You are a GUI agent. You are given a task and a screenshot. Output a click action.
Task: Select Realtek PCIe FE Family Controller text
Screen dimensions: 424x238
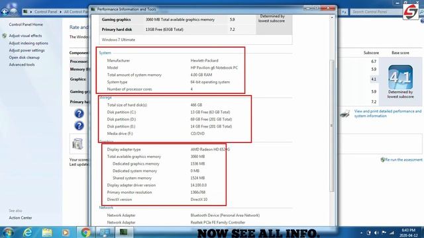218,222
